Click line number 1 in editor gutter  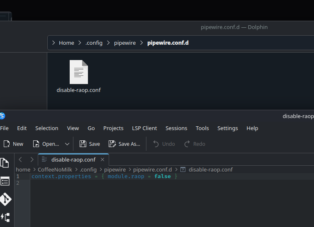tap(18, 176)
